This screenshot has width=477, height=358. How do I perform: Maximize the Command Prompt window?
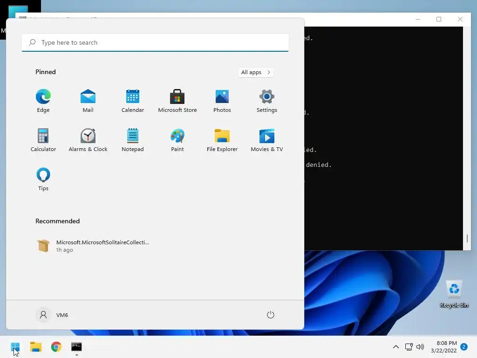tap(439, 19)
